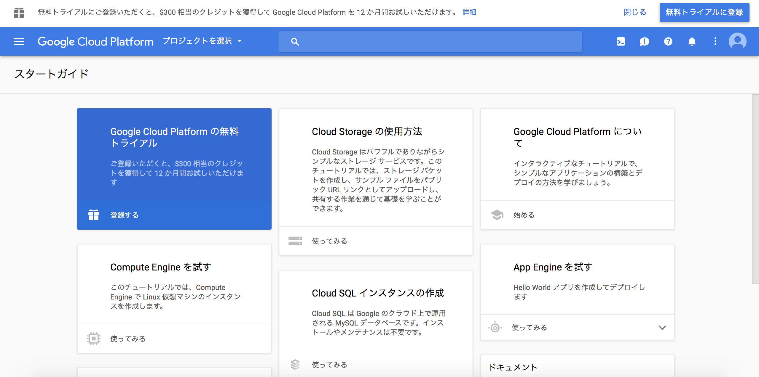This screenshot has width=759, height=377.
Task: Dismiss the banner with 閉じる
Action: click(635, 12)
